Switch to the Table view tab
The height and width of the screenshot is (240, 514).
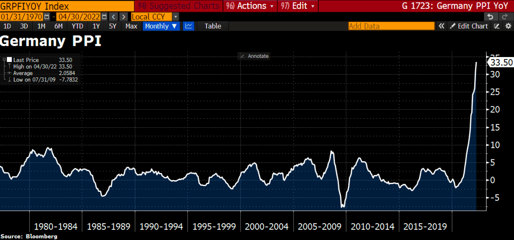click(x=212, y=26)
